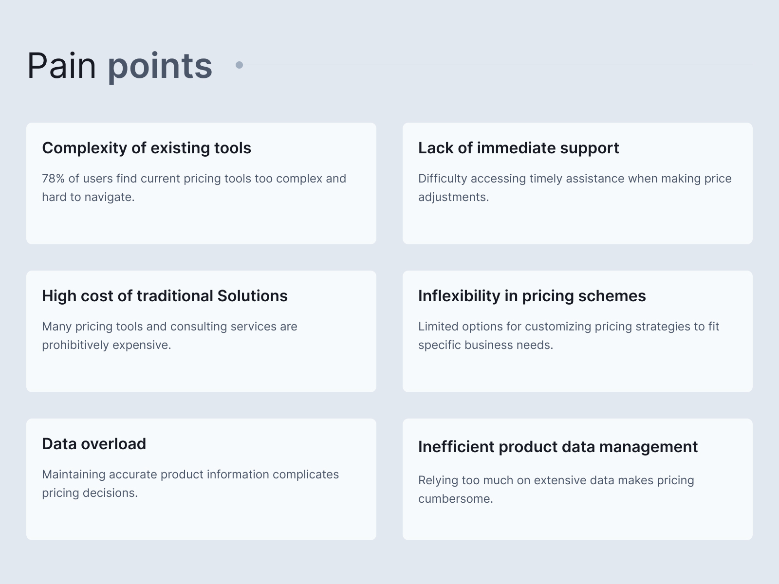Click the "Data overload" heading
779x584 pixels.
coord(94,444)
